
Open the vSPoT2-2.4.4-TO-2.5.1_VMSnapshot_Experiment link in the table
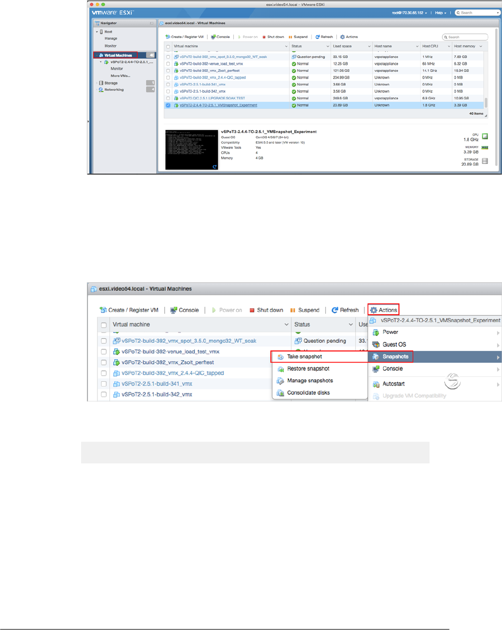(x=218, y=105)
